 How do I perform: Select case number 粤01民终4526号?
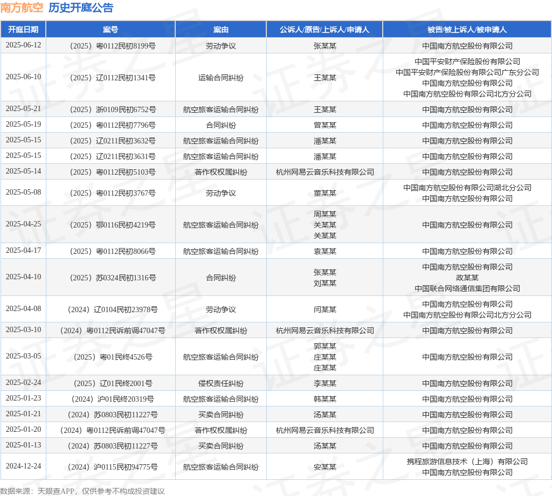tap(113, 357)
